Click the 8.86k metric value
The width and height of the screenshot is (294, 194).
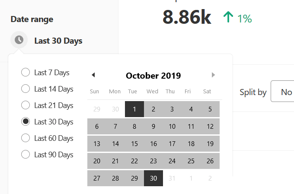tap(187, 17)
